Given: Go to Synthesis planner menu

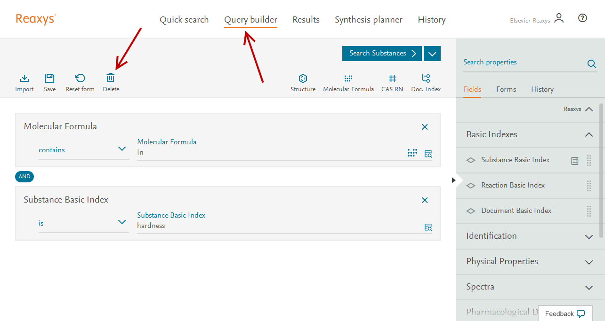Looking at the screenshot, I should coord(369,20).
